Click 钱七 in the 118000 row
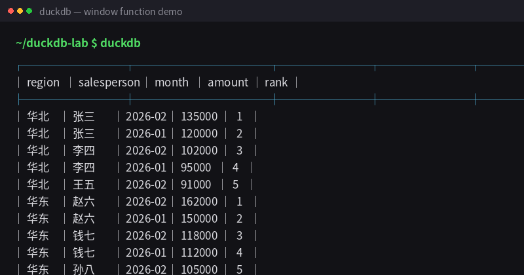The width and height of the screenshot is (524, 275). click(x=84, y=236)
